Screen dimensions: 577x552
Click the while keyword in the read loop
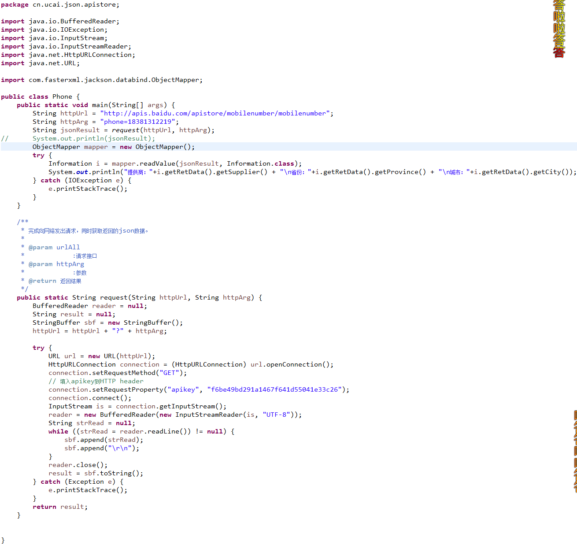click(58, 431)
